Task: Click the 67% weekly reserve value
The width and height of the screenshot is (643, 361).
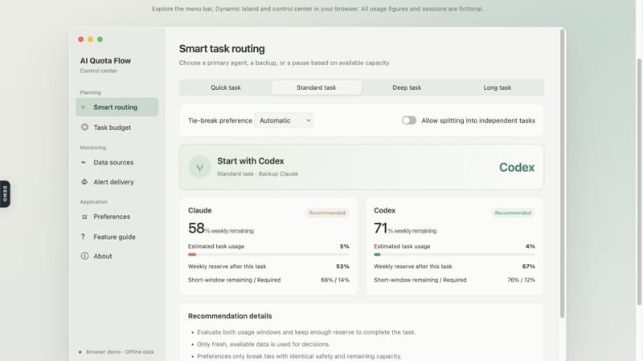Action: point(528,266)
